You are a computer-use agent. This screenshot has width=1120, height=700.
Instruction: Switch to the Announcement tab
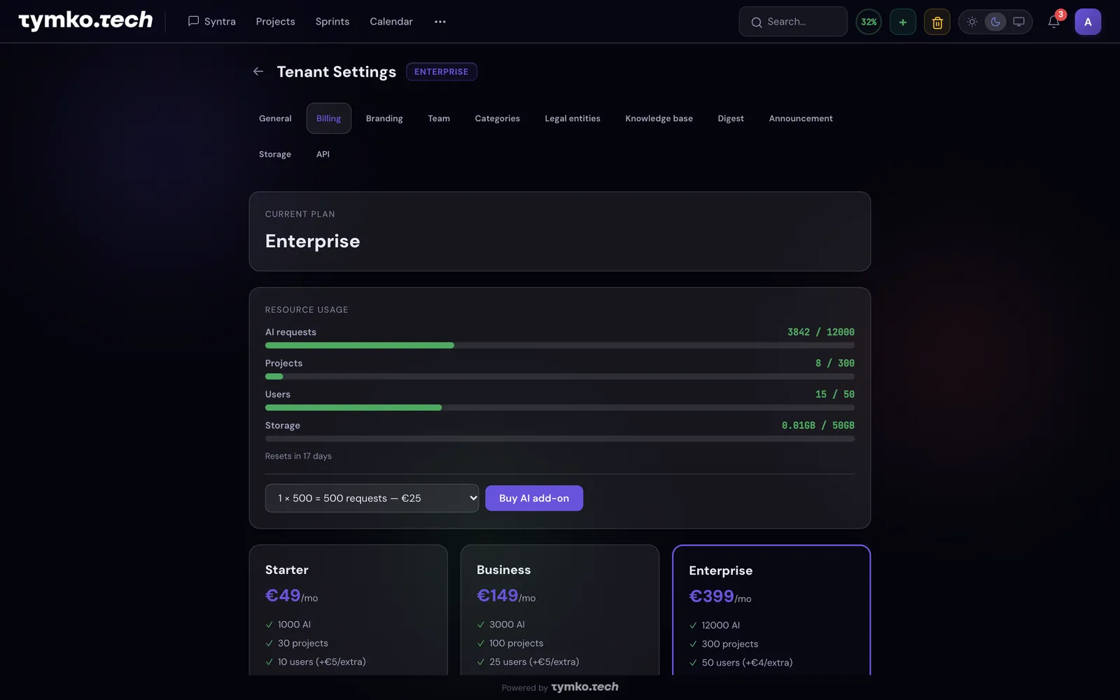click(801, 118)
